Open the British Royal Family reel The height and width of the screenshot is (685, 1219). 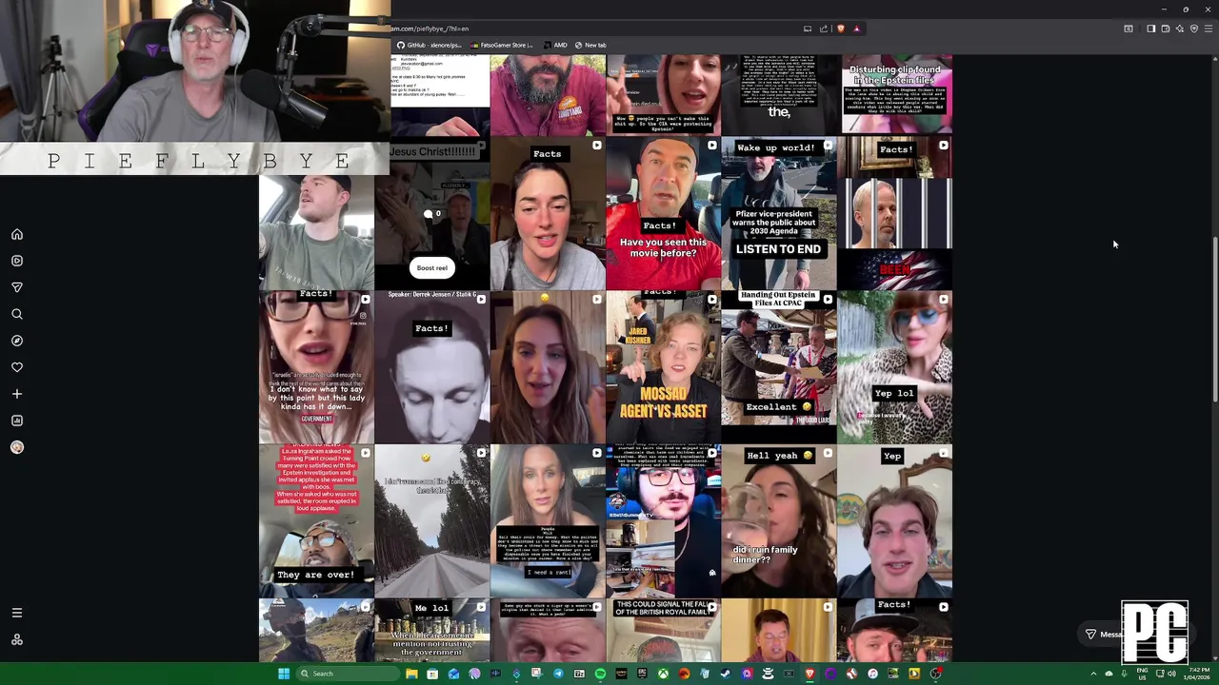pyautogui.click(x=663, y=630)
